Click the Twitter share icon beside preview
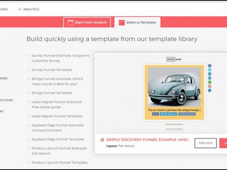The height and width of the screenshot is (170, 227). coord(210,70)
